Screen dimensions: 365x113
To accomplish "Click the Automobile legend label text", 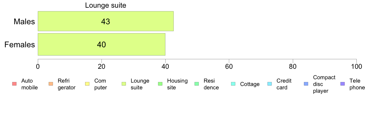I will [29, 84].
